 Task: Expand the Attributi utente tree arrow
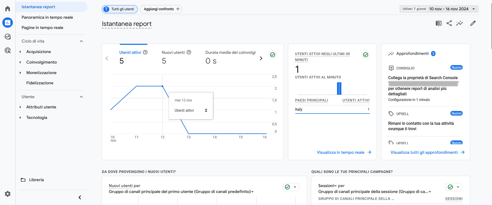coord(20,107)
